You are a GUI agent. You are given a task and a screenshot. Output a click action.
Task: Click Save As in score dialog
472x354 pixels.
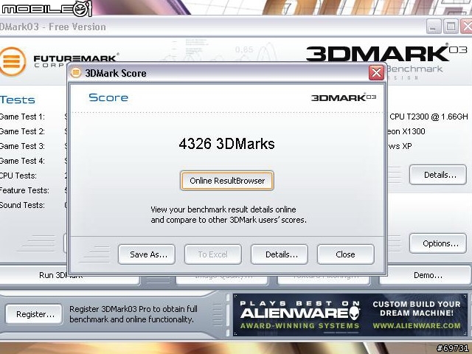[147, 254]
